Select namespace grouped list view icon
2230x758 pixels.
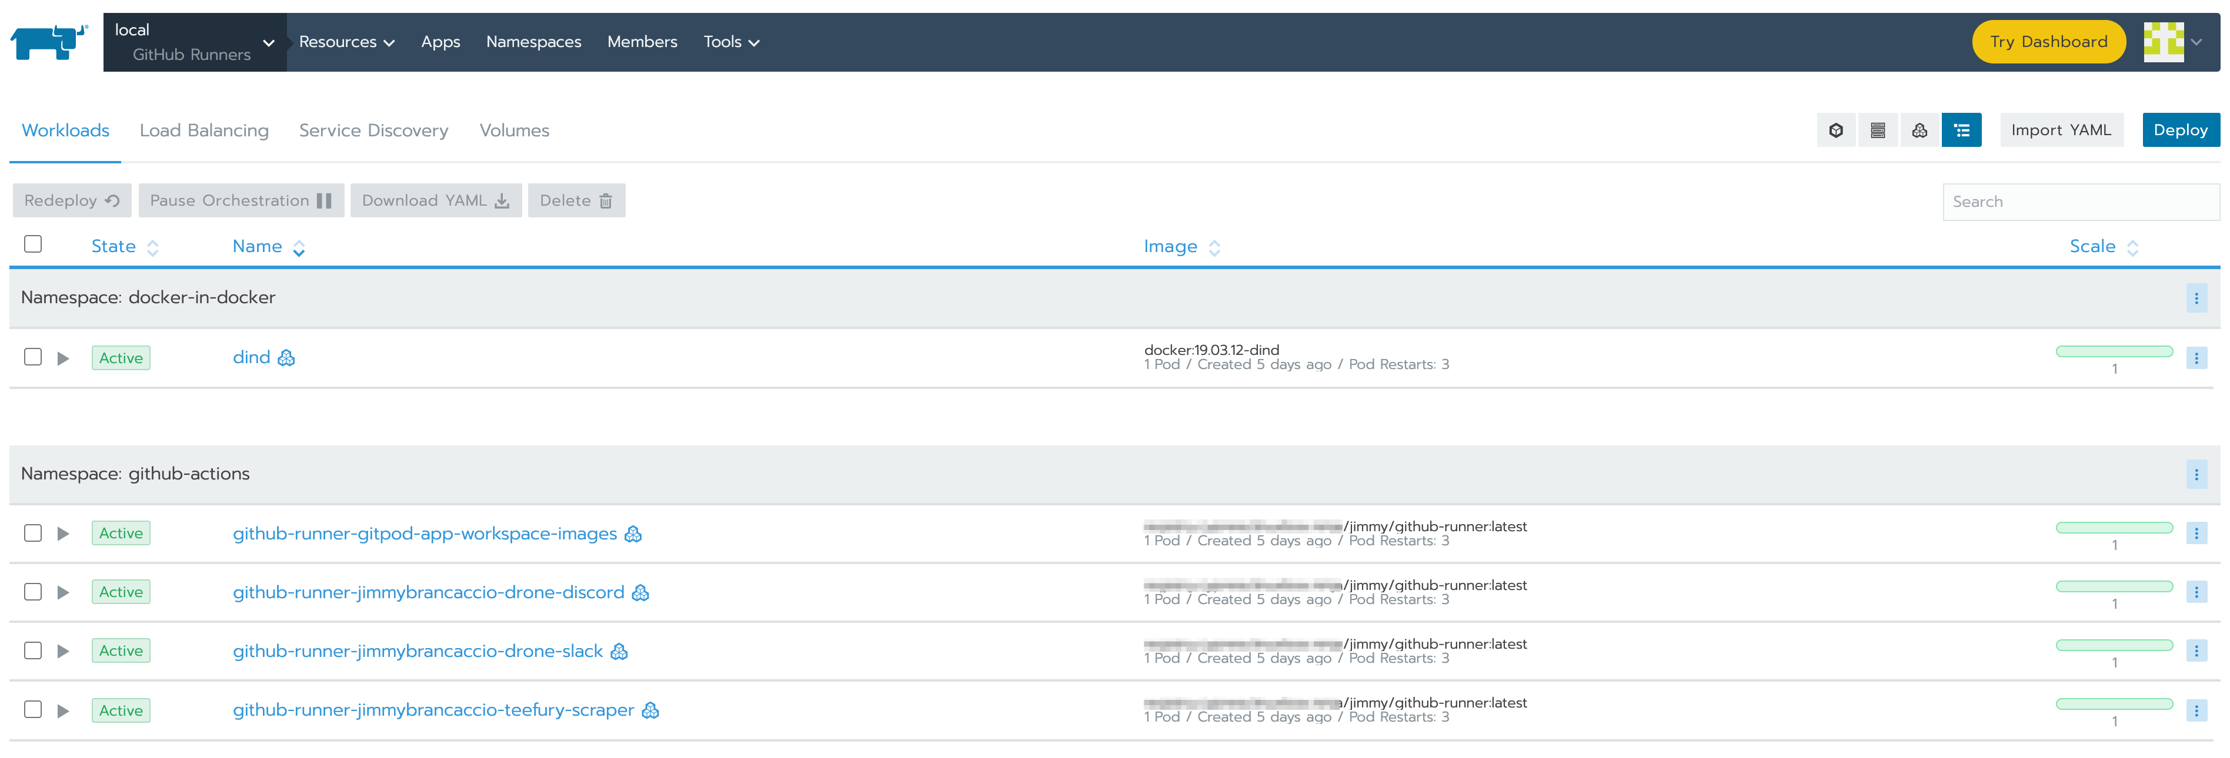[x=1961, y=130]
